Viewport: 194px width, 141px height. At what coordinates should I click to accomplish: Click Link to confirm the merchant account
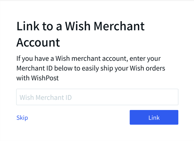(154, 117)
